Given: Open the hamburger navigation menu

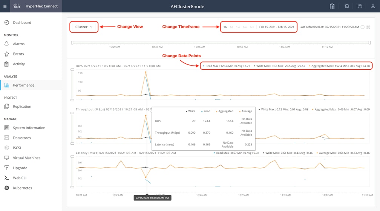Looking at the screenshot, I should (x=5, y=6).
